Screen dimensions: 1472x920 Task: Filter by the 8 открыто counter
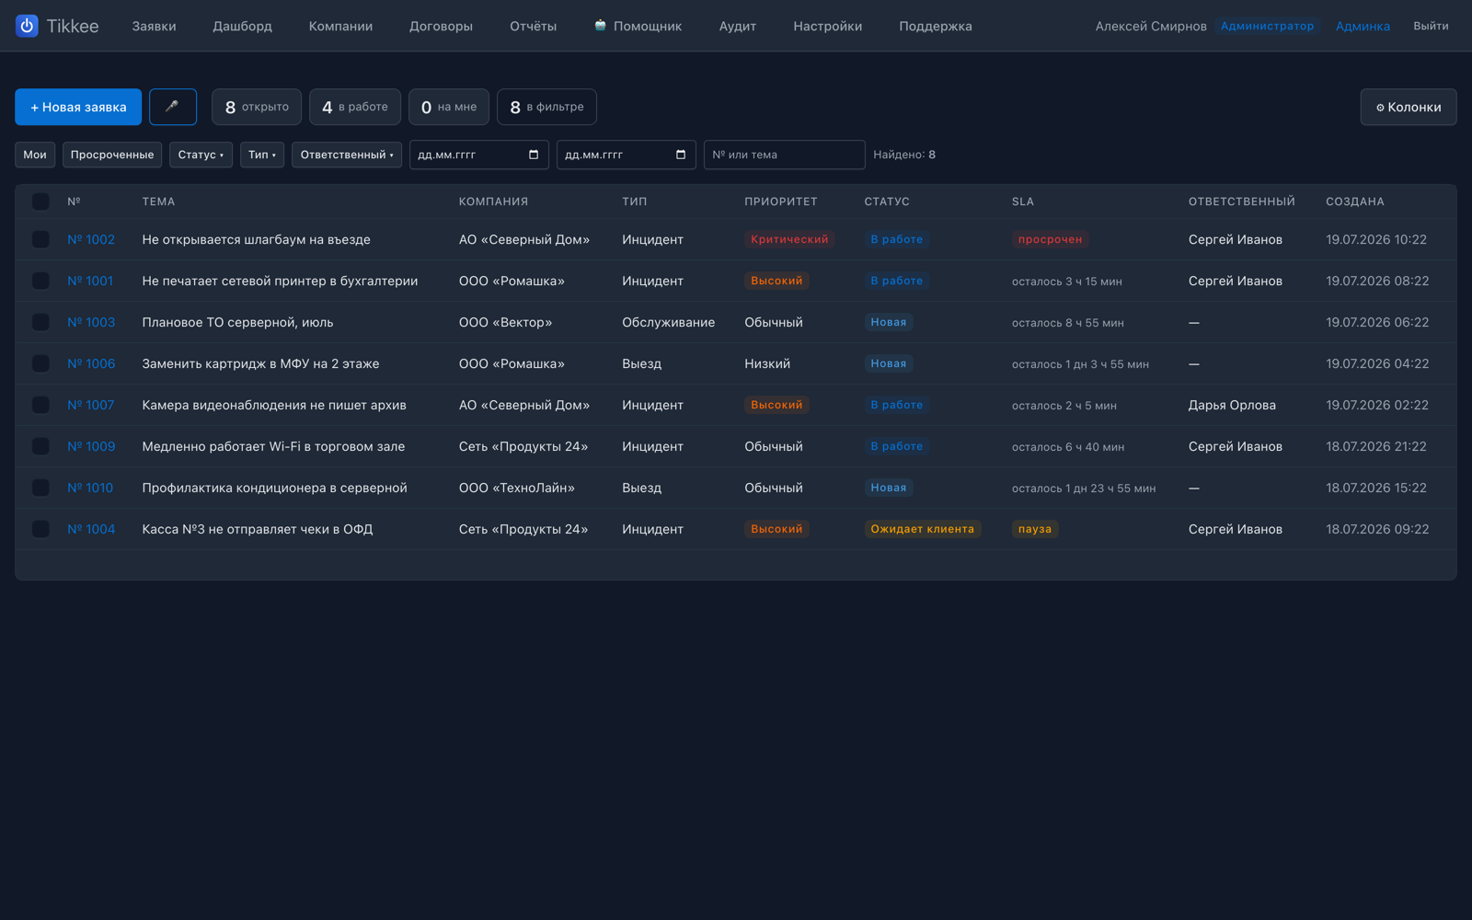point(257,107)
